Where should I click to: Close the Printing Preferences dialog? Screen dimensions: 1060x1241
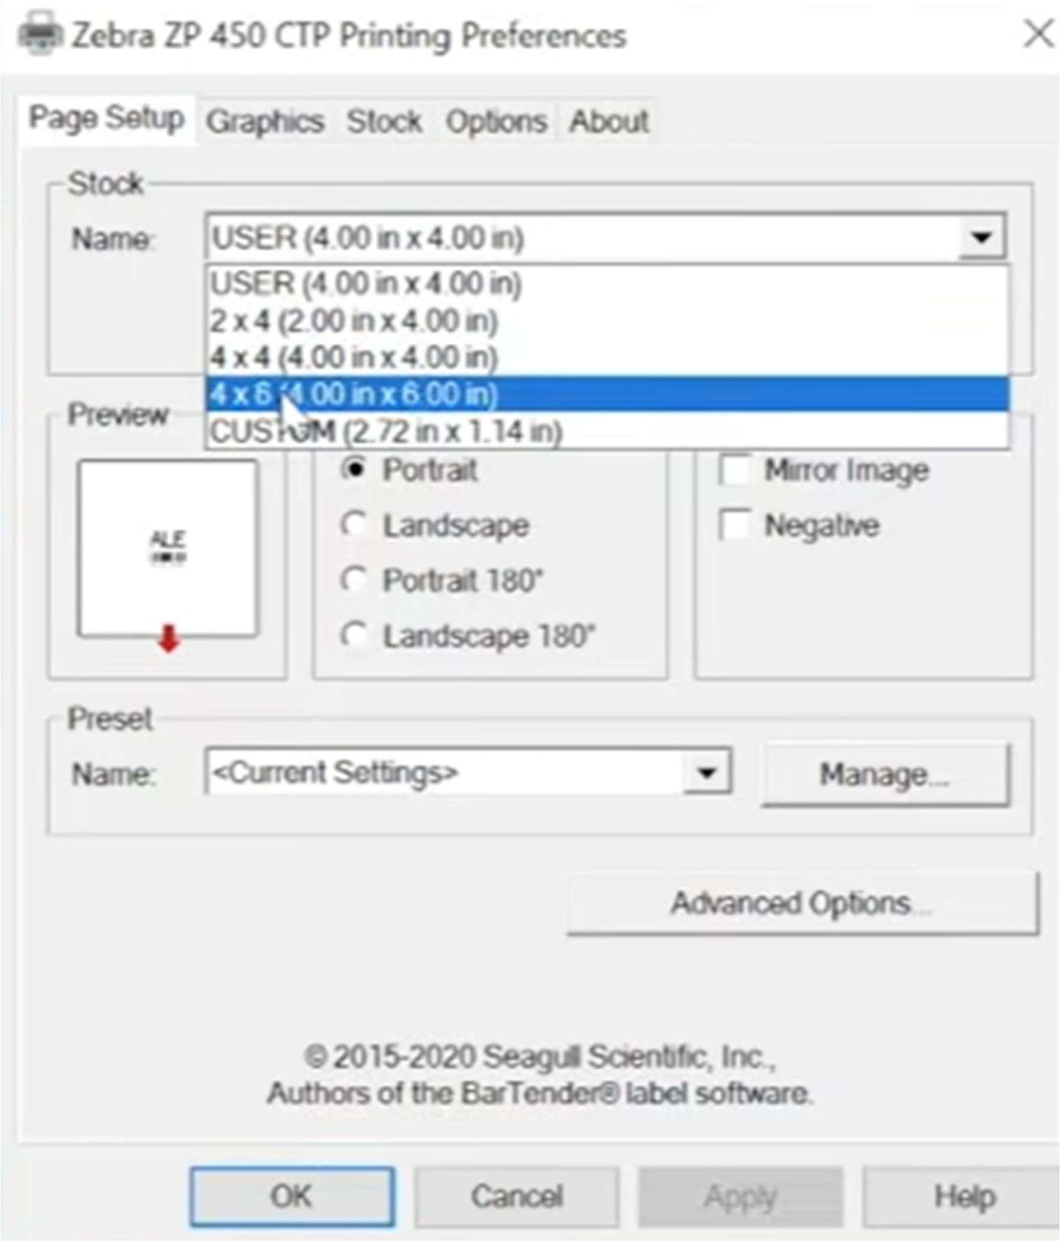1039,35
